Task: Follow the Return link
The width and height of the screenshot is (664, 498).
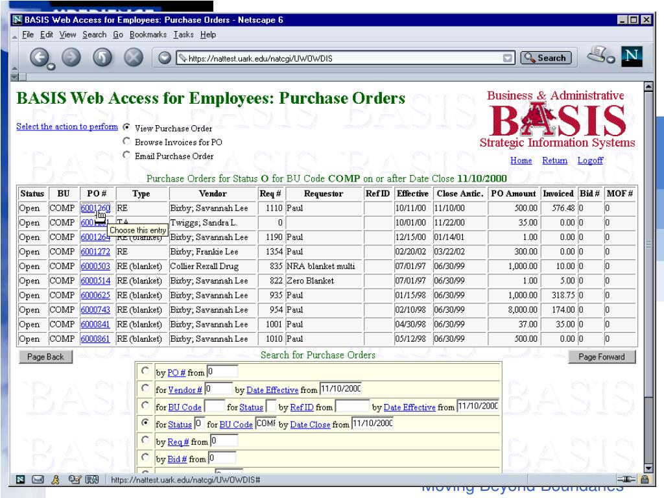Action: [x=555, y=161]
